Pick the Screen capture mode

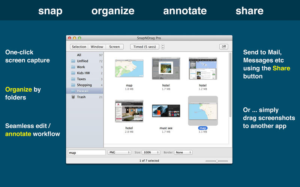coord(114,47)
